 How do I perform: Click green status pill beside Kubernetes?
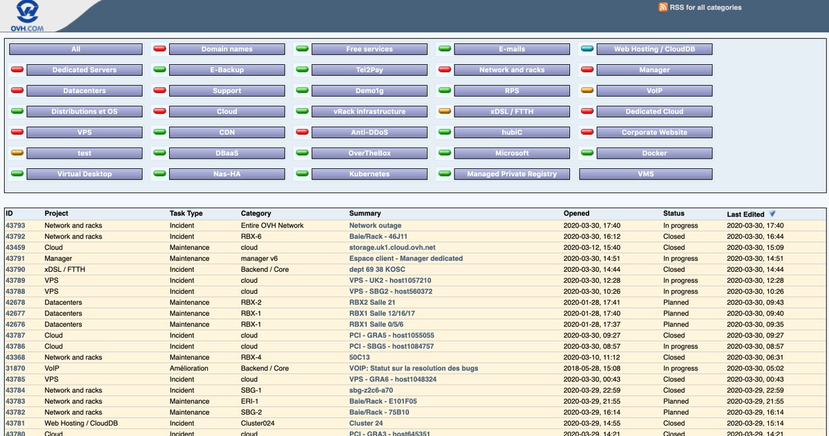[x=302, y=174]
